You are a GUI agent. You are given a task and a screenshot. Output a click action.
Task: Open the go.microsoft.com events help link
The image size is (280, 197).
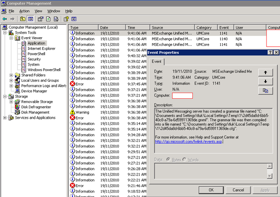point(189,142)
